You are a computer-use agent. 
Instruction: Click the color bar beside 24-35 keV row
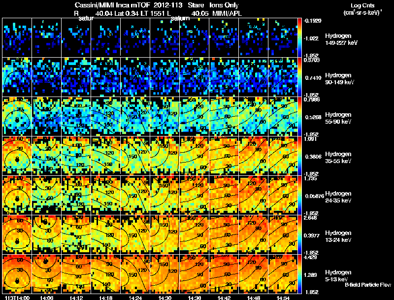299,196
